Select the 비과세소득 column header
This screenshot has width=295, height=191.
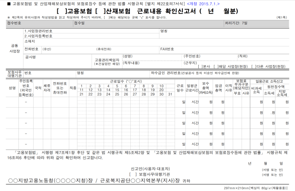[x=256, y=90]
